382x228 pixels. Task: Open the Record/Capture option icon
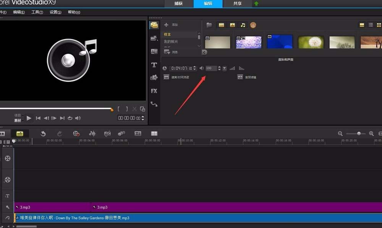[x=76, y=134]
